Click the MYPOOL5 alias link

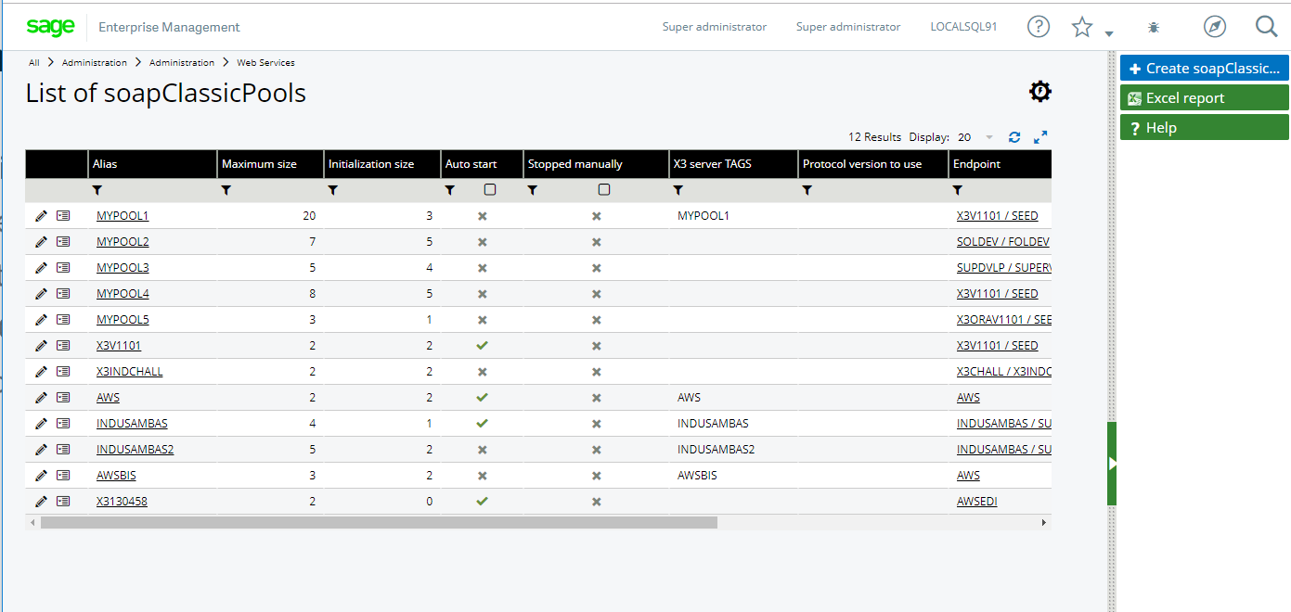(123, 320)
